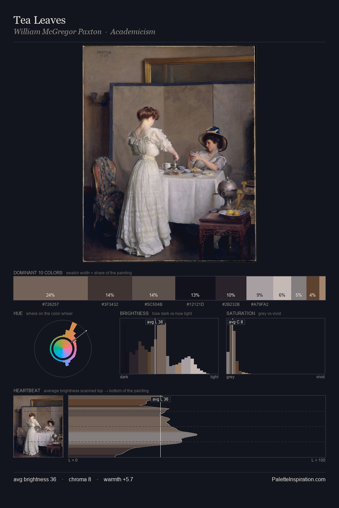Click the 24% swatch #726257
This screenshot has width=339, height=508.
pos(51,288)
